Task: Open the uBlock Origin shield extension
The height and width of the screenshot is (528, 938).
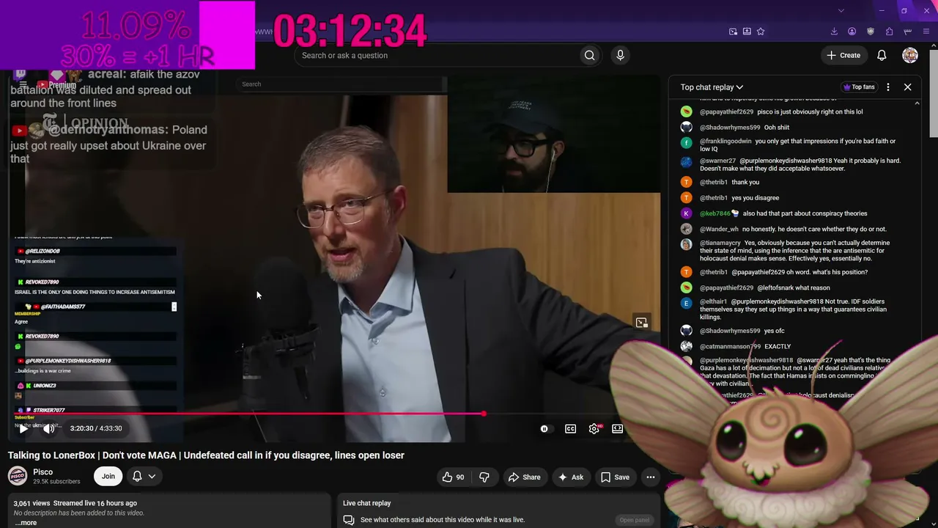Action: point(871,32)
